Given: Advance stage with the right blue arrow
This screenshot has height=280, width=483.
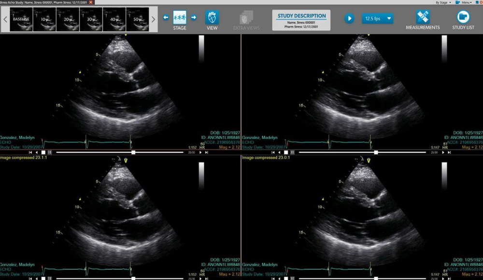Looking at the screenshot, I should tap(193, 17).
